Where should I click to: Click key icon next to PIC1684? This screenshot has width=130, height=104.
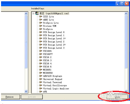click(41, 51)
